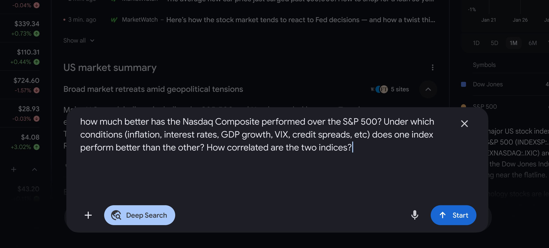Screen dimensions: 549x248
Task: Dismiss the search dialog with the X
Action: [x=464, y=124]
